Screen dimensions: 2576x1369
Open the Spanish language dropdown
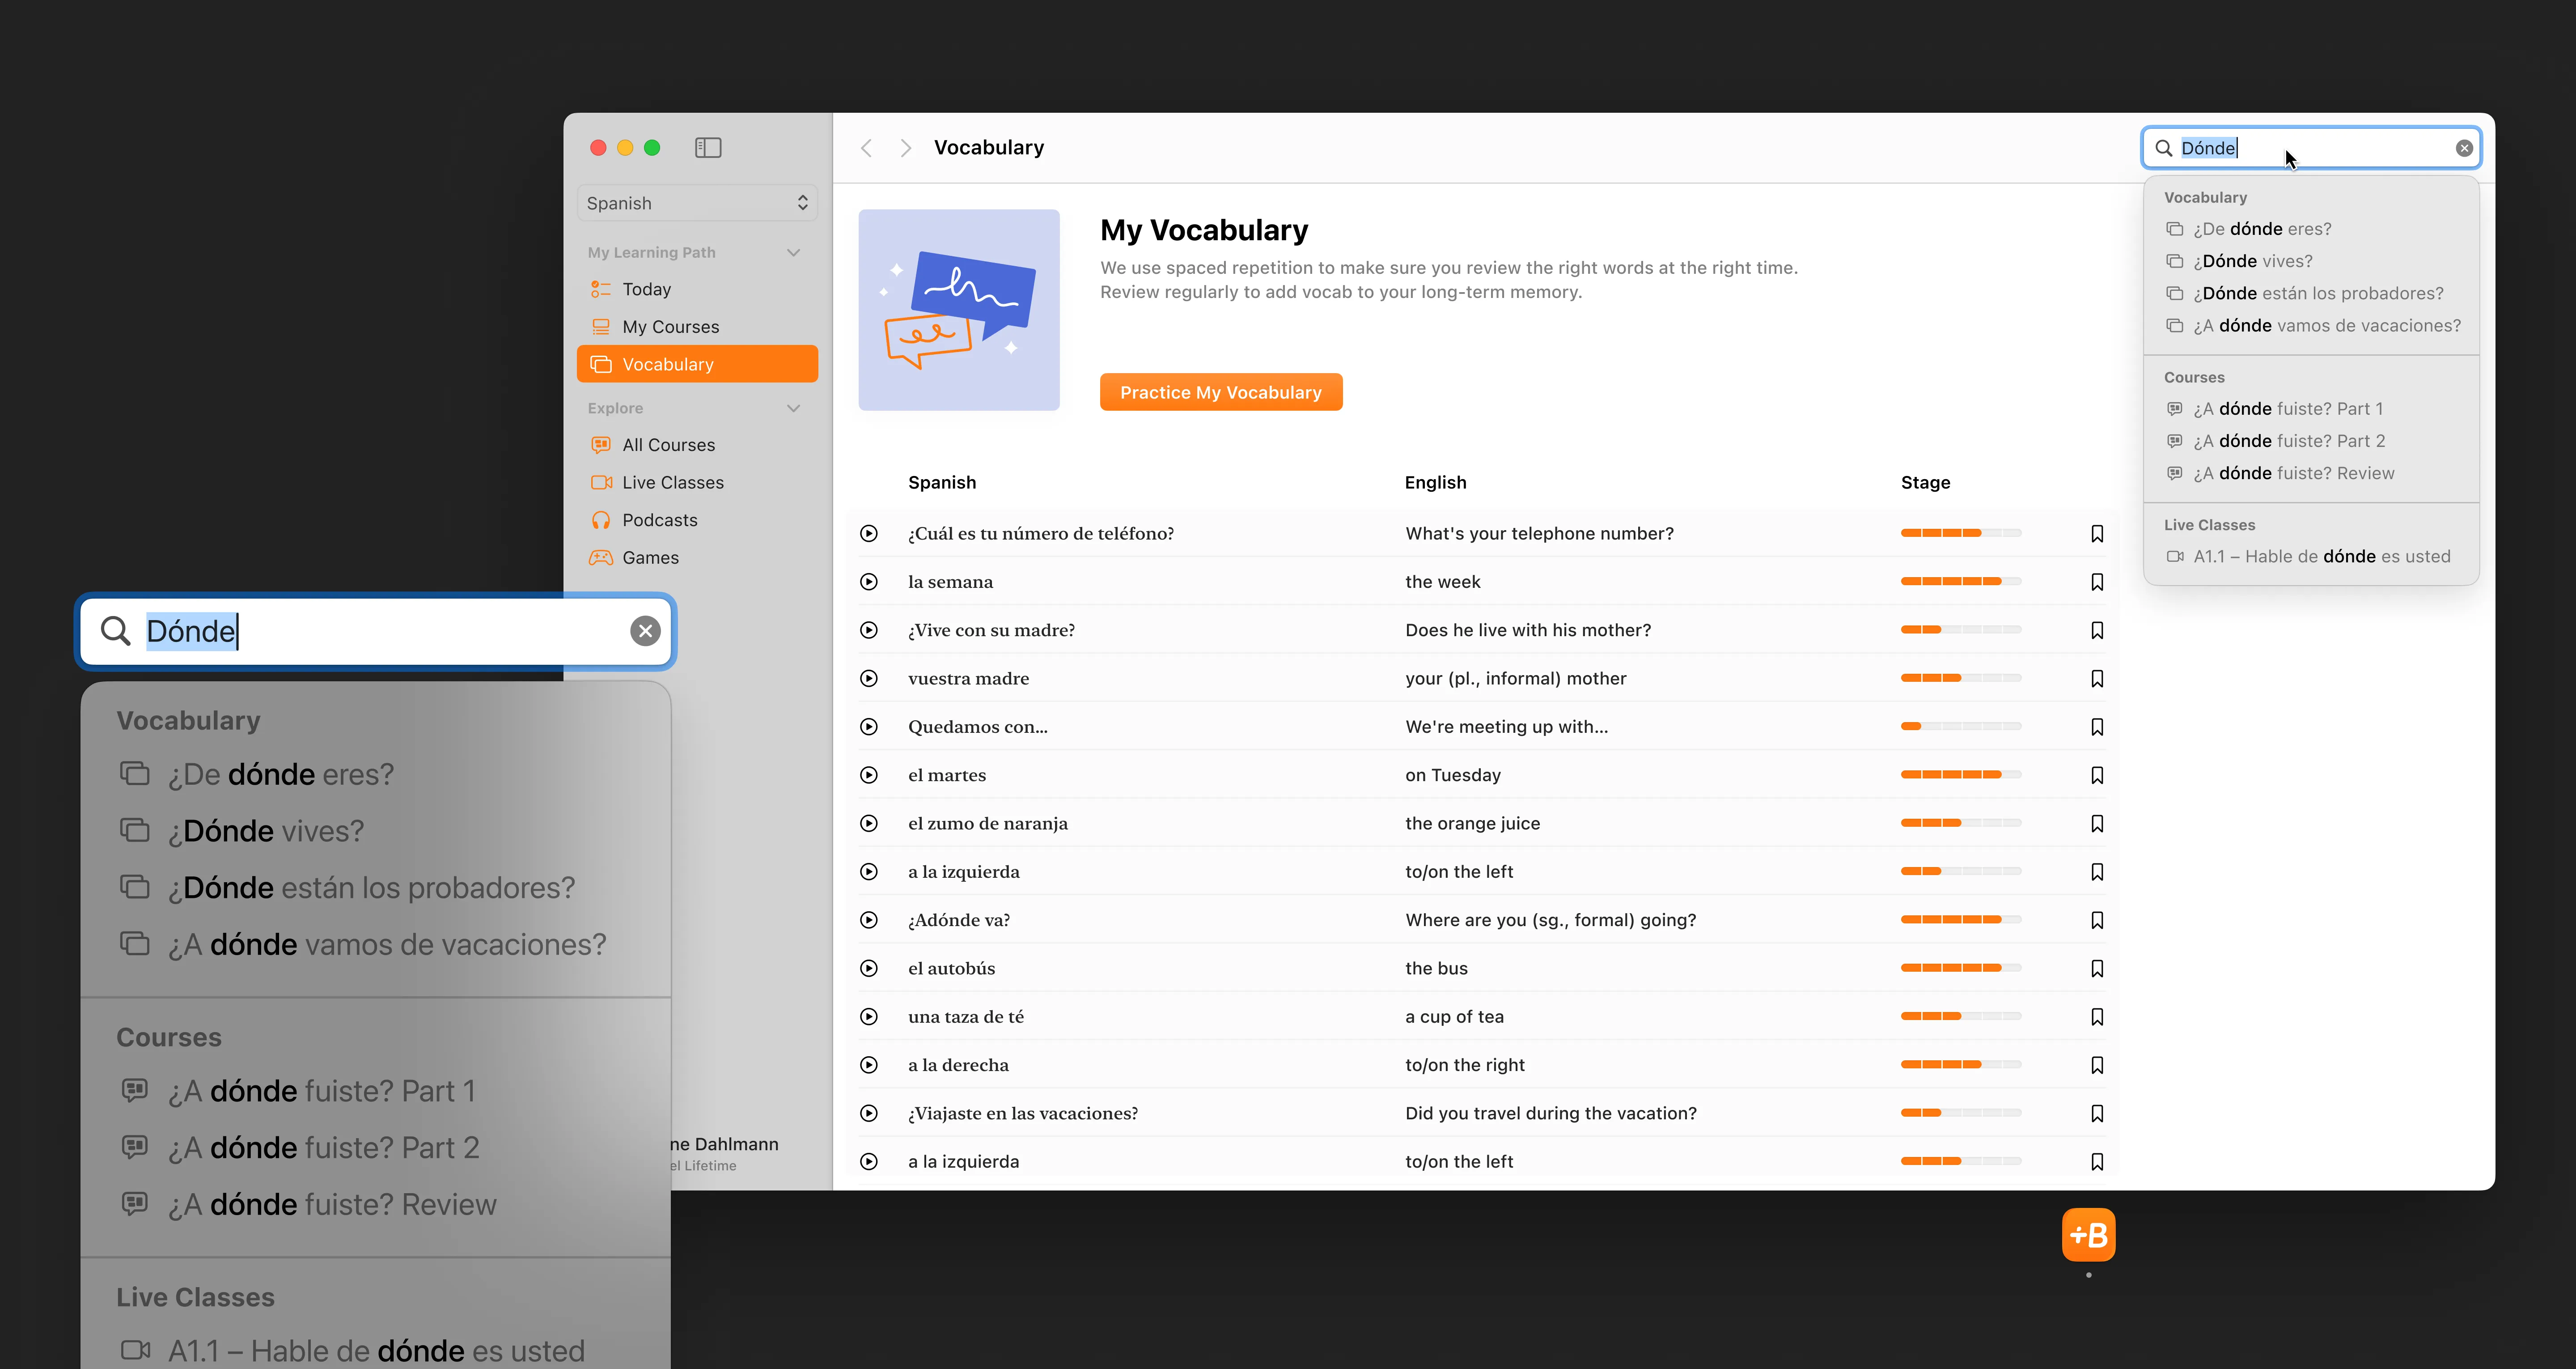click(x=697, y=203)
